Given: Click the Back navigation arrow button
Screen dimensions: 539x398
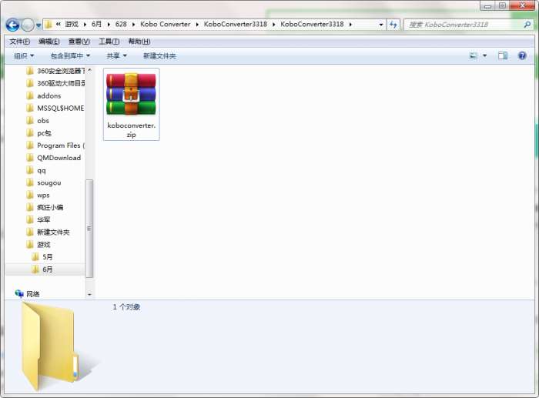Looking at the screenshot, I should click(13, 25).
